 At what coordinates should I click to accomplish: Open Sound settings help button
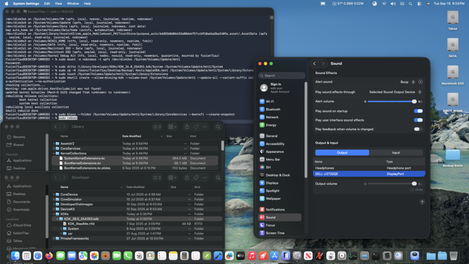coord(422,202)
